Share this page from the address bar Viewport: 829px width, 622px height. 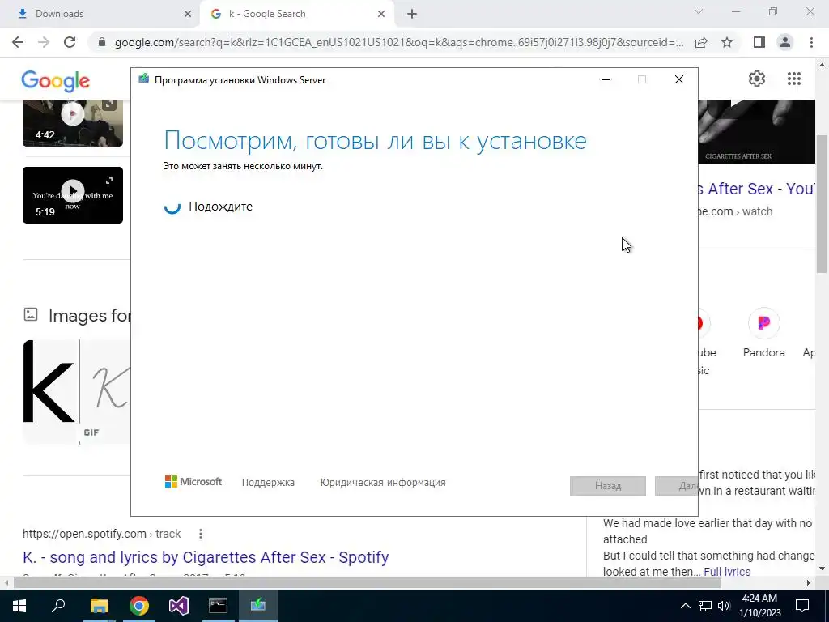coord(701,42)
